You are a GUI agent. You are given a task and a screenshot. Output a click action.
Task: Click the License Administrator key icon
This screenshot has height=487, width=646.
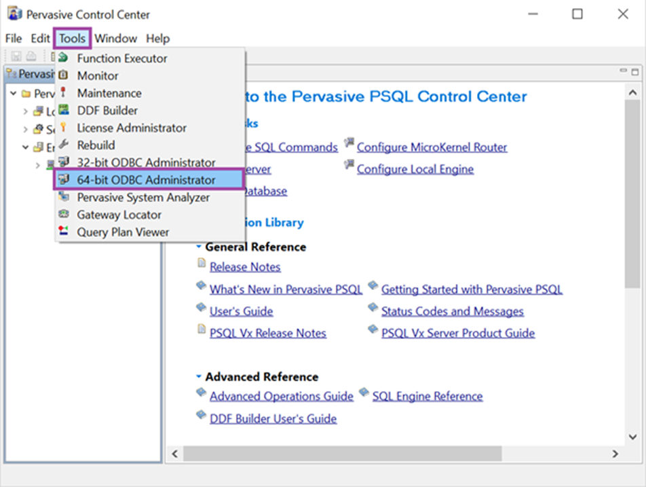pos(63,126)
